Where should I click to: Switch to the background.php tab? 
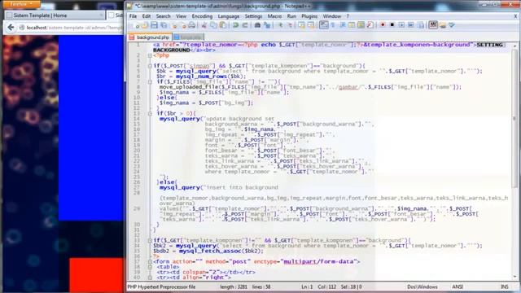150,37
